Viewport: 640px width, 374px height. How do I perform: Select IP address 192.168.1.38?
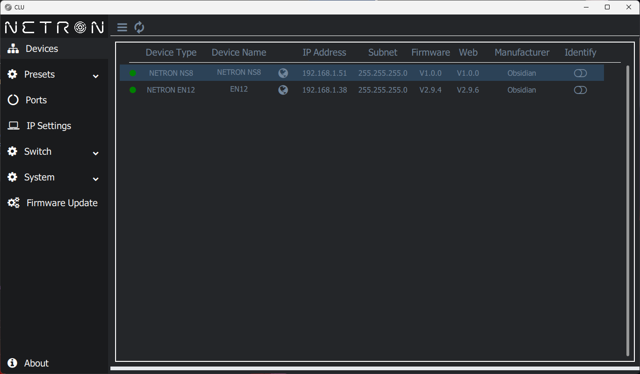coord(325,90)
